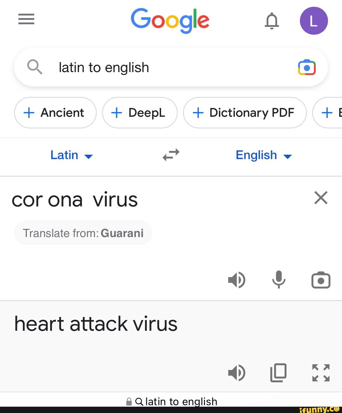Image resolution: width=342 pixels, height=413 pixels.
Task: Translate from Guarani suggestion
Action: [83, 233]
